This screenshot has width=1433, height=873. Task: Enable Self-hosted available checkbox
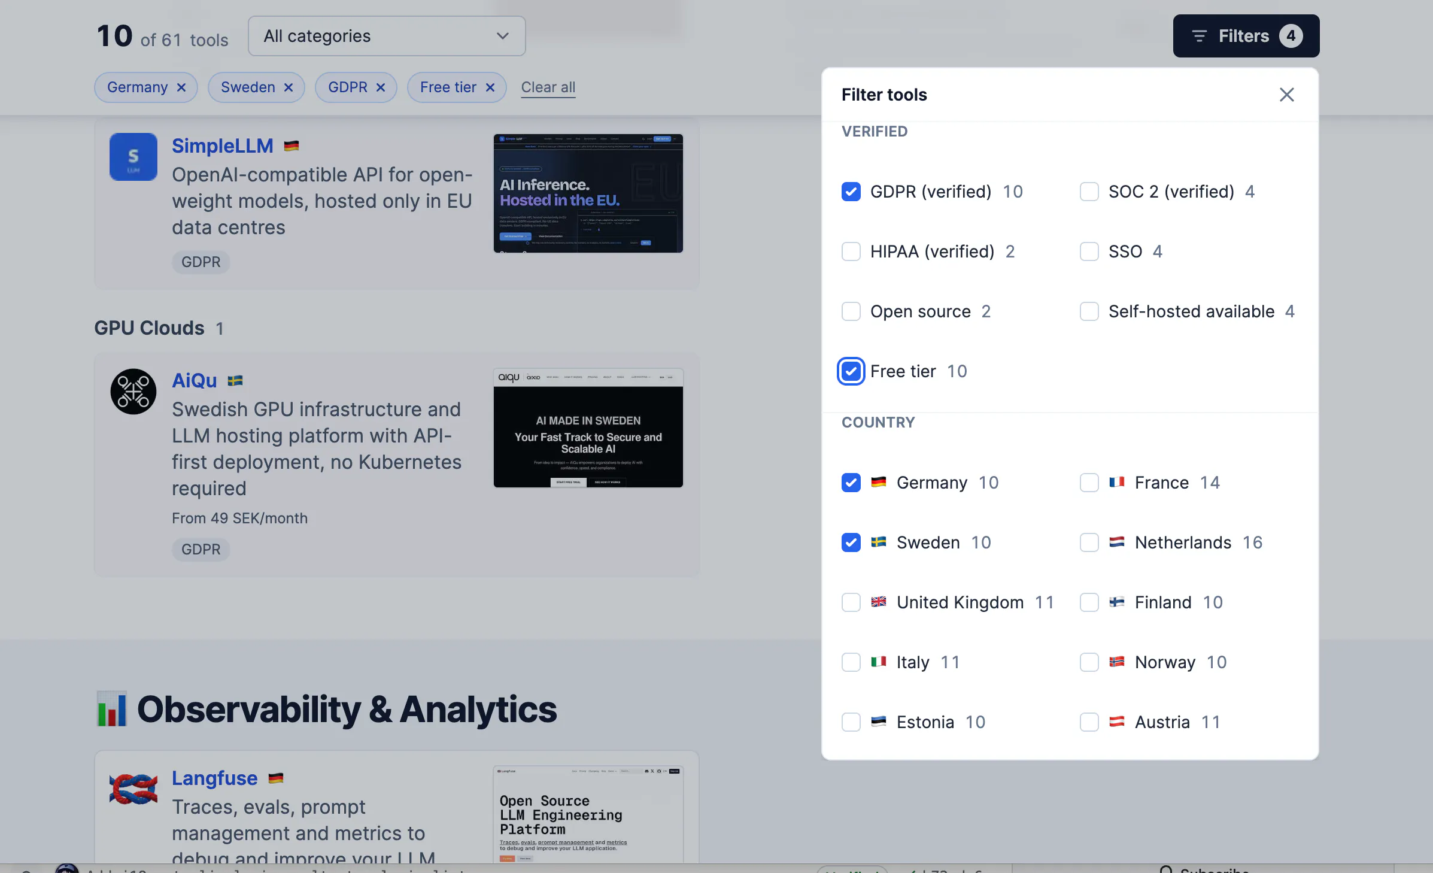pyautogui.click(x=1089, y=311)
